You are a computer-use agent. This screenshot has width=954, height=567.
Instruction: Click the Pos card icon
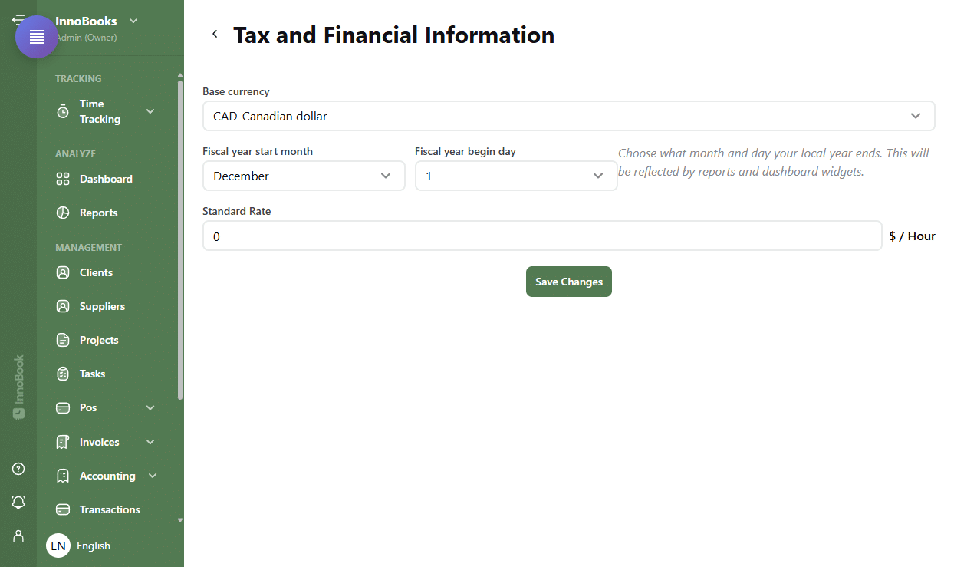tap(63, 407)
